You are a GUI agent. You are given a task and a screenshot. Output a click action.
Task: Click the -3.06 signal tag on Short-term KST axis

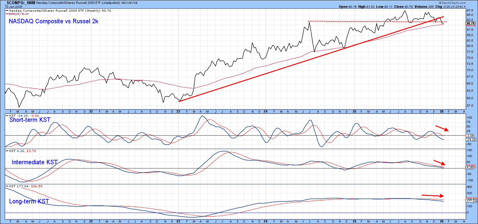pyautogui.click(x=470, y=136)
